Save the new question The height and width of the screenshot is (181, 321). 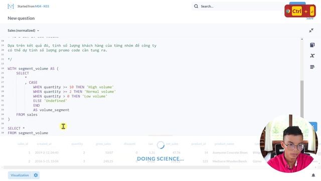pos(309,18)
